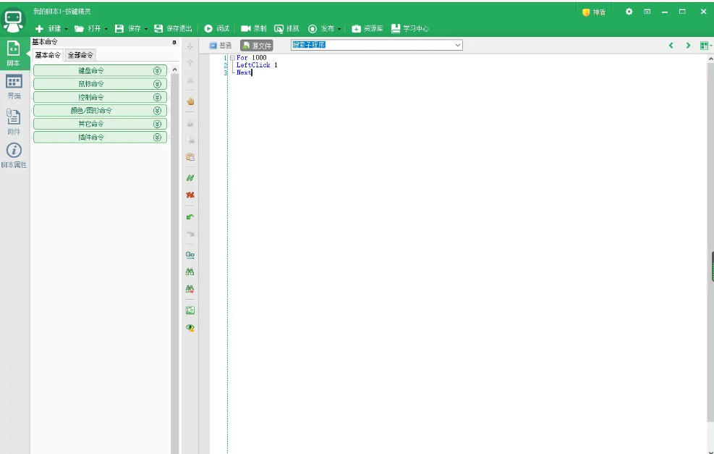The height and width of the screenshot is (454, 714).
Task: Open 脚本属性 script properties
Action: [x=14, y=155]
